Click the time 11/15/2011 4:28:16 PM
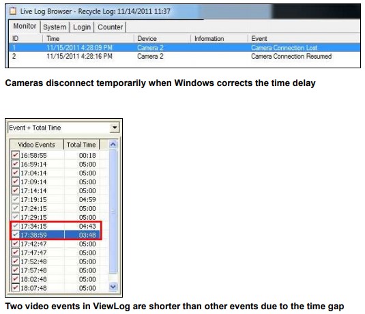Viewport: 365px width, 314px height. 79,56
